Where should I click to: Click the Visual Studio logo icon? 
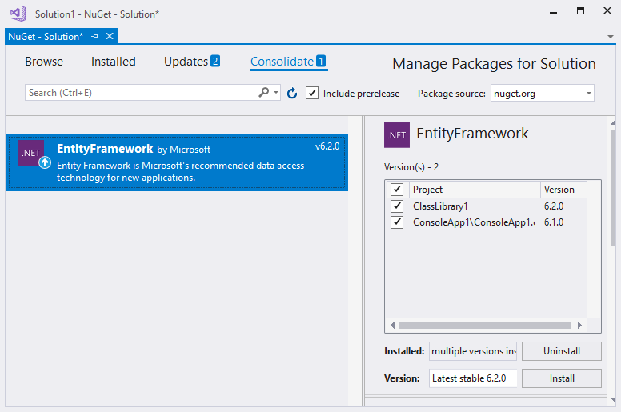coord(18,14)
